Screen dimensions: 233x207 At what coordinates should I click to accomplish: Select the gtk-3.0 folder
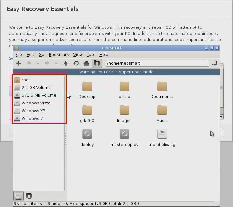pyautogui.click(x=87, y=114)
